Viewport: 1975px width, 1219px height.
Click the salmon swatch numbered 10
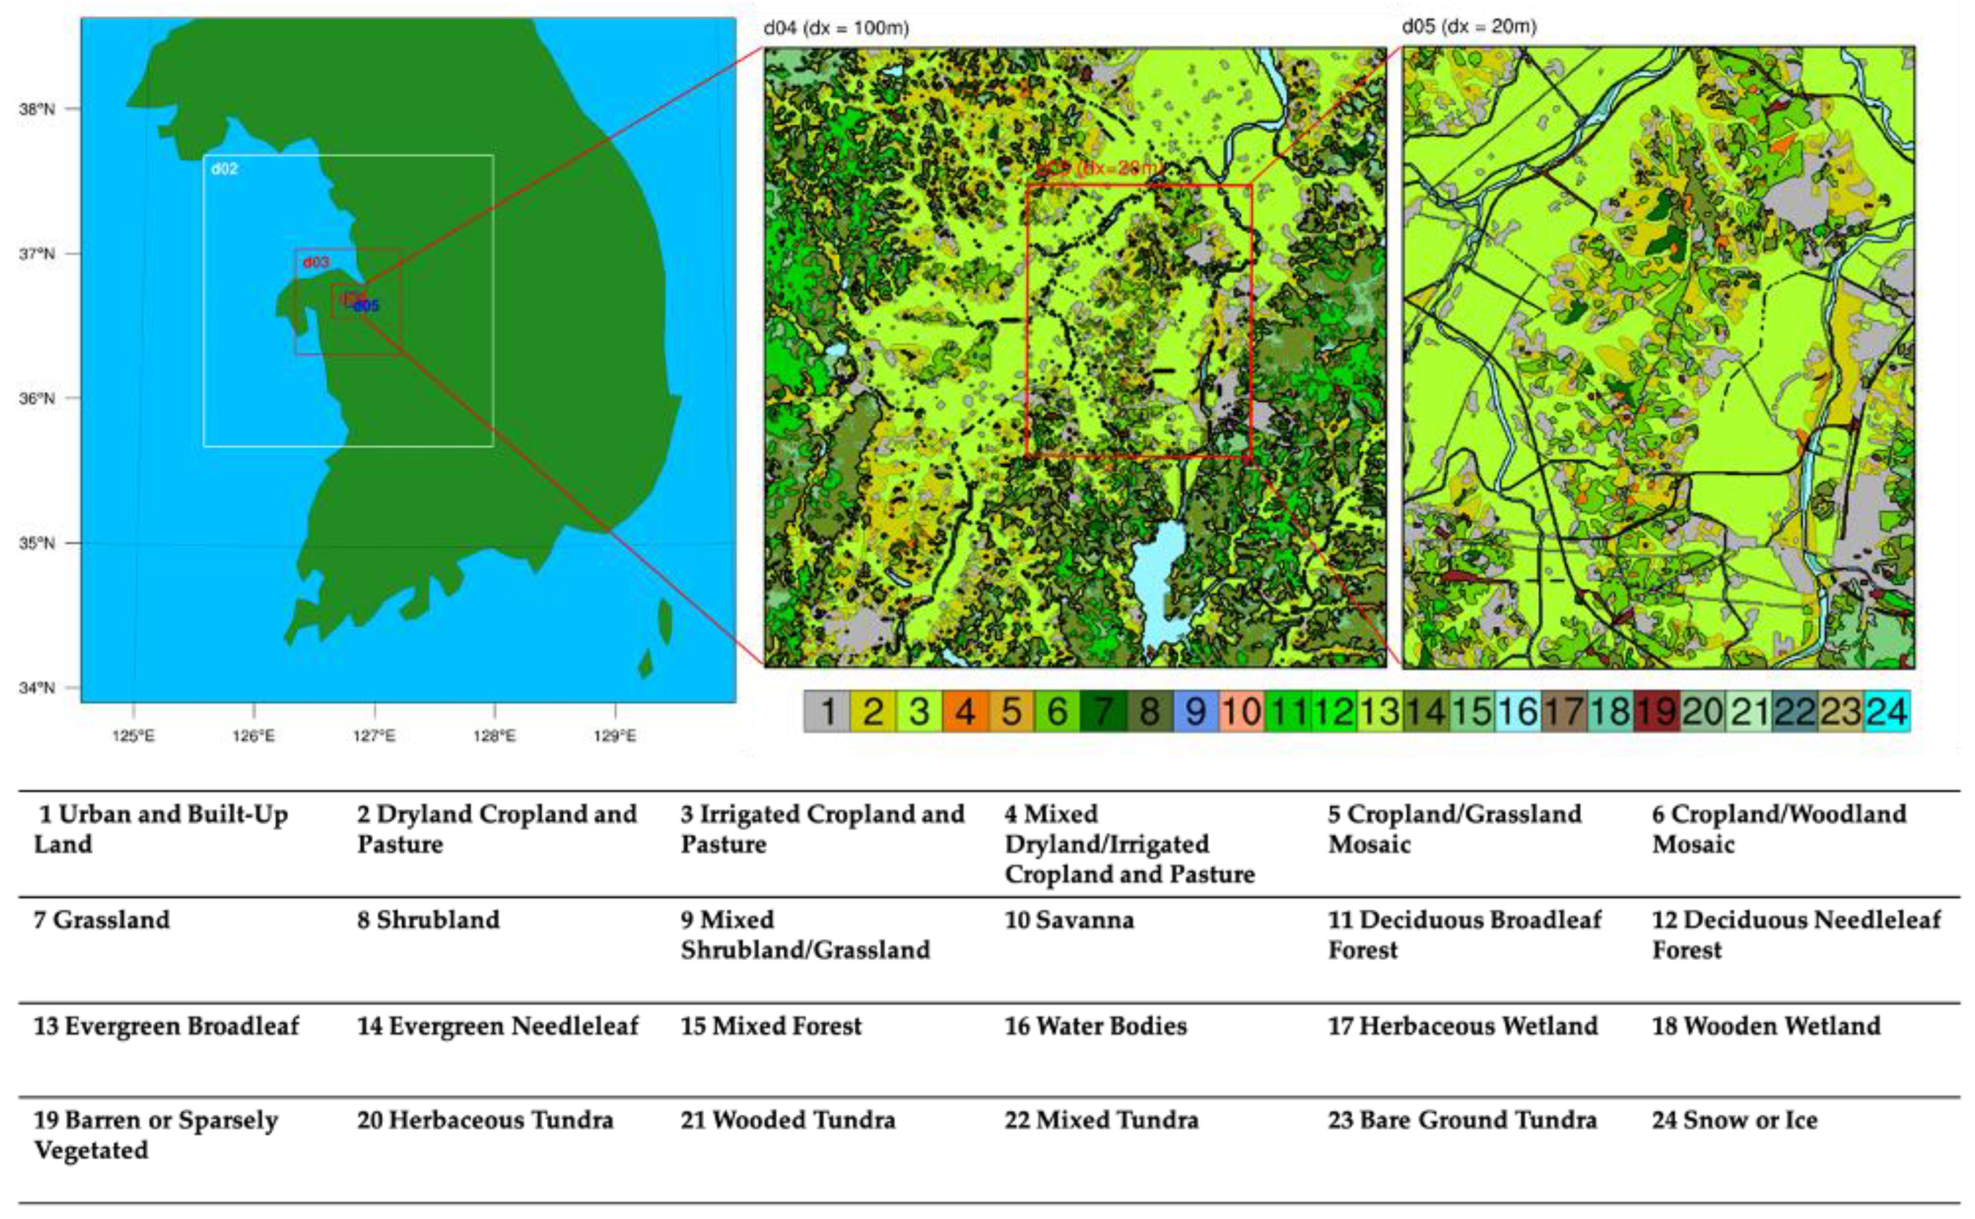coord(1242,711)
